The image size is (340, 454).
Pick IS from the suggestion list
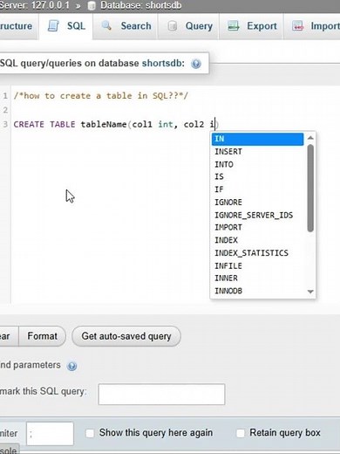257,176
